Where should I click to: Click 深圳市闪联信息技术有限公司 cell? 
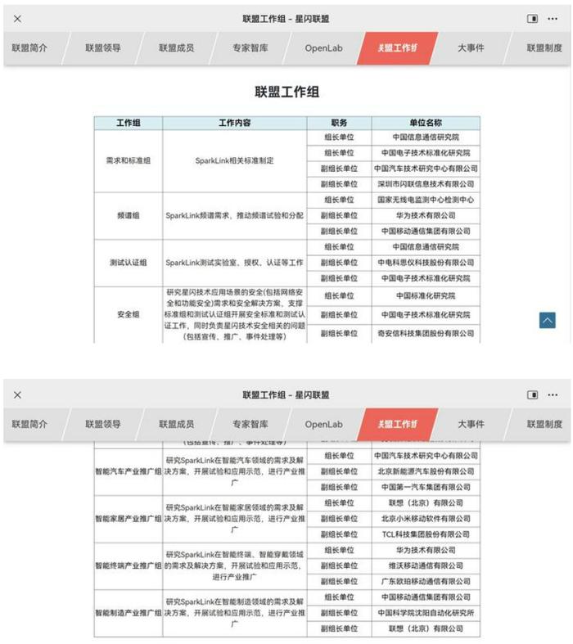426,184
